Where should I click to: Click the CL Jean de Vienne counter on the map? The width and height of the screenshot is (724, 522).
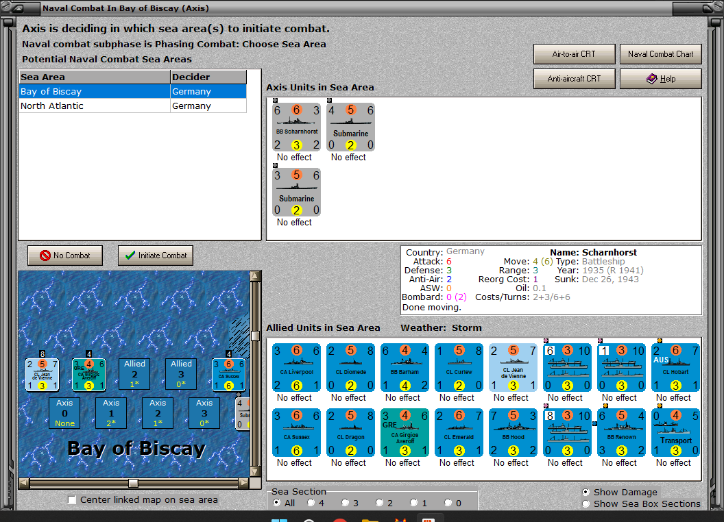[42, 375]
